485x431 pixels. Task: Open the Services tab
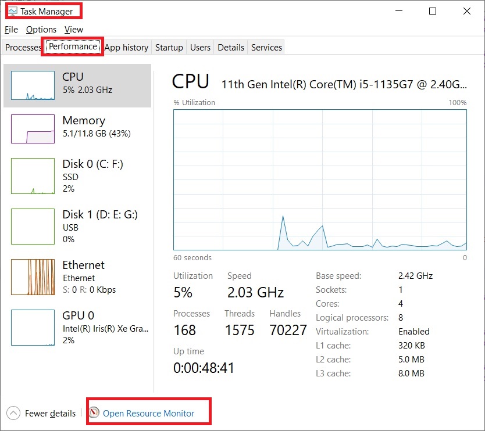point(266,48)
